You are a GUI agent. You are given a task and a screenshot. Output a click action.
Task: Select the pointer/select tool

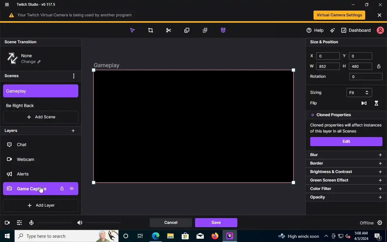[x=132, y=30]
